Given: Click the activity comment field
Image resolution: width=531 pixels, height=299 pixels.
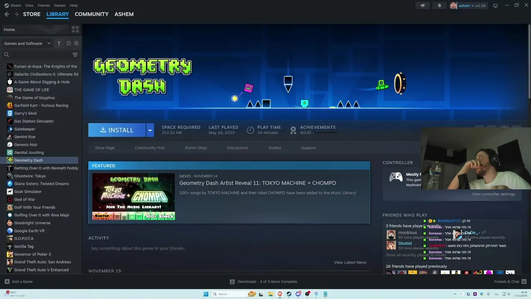Looking at the screenshot, I should pyautogui.click(x=228, y=248).
